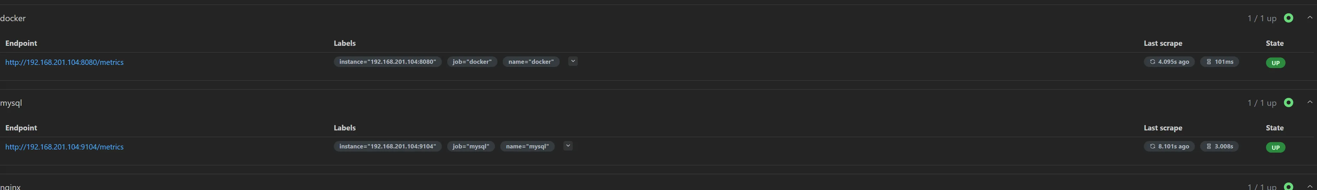Click the hourglass icon beside 101ms
The image size is (1317, 190).
tap(1209, 62)
